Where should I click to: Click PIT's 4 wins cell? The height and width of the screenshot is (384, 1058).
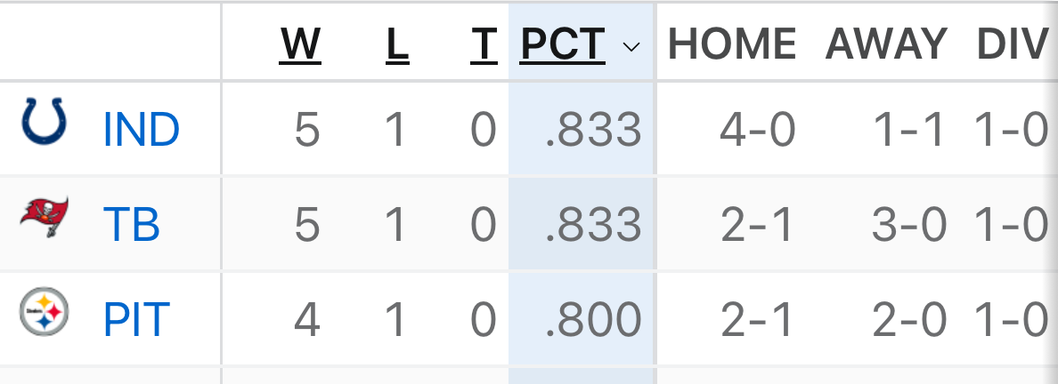306,320
